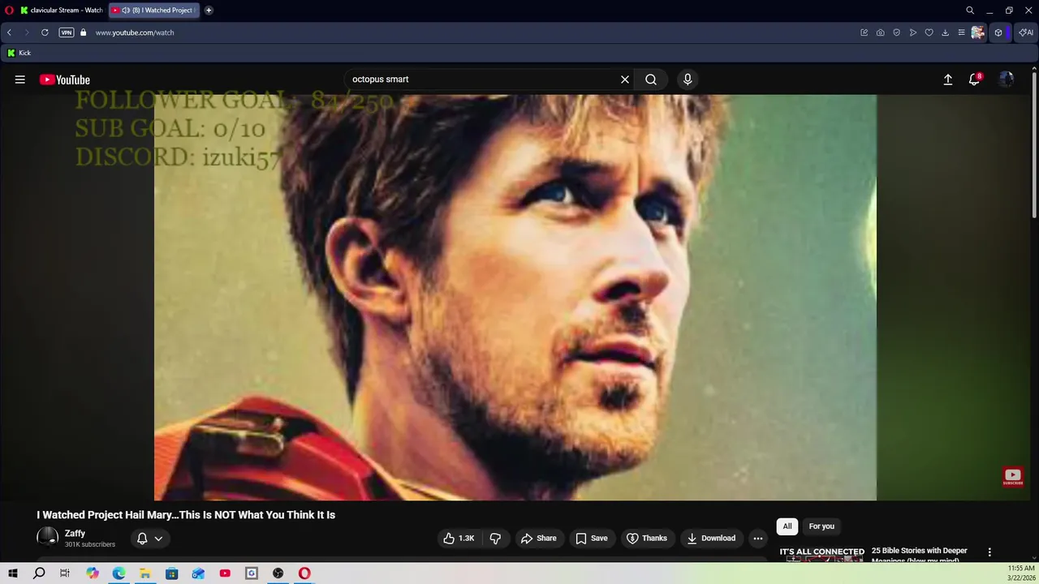Switch to the clavicular Stream tab
The image size is (1039, 584).
(61, 11)
